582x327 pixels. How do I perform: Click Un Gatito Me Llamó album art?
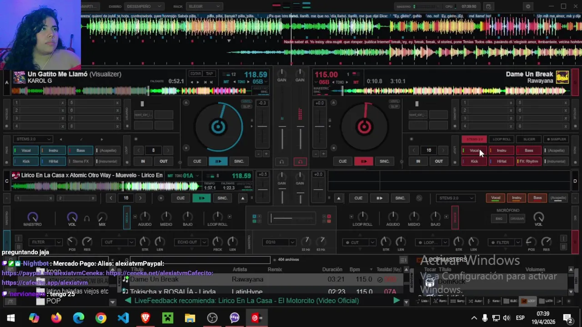coord(19,77)
